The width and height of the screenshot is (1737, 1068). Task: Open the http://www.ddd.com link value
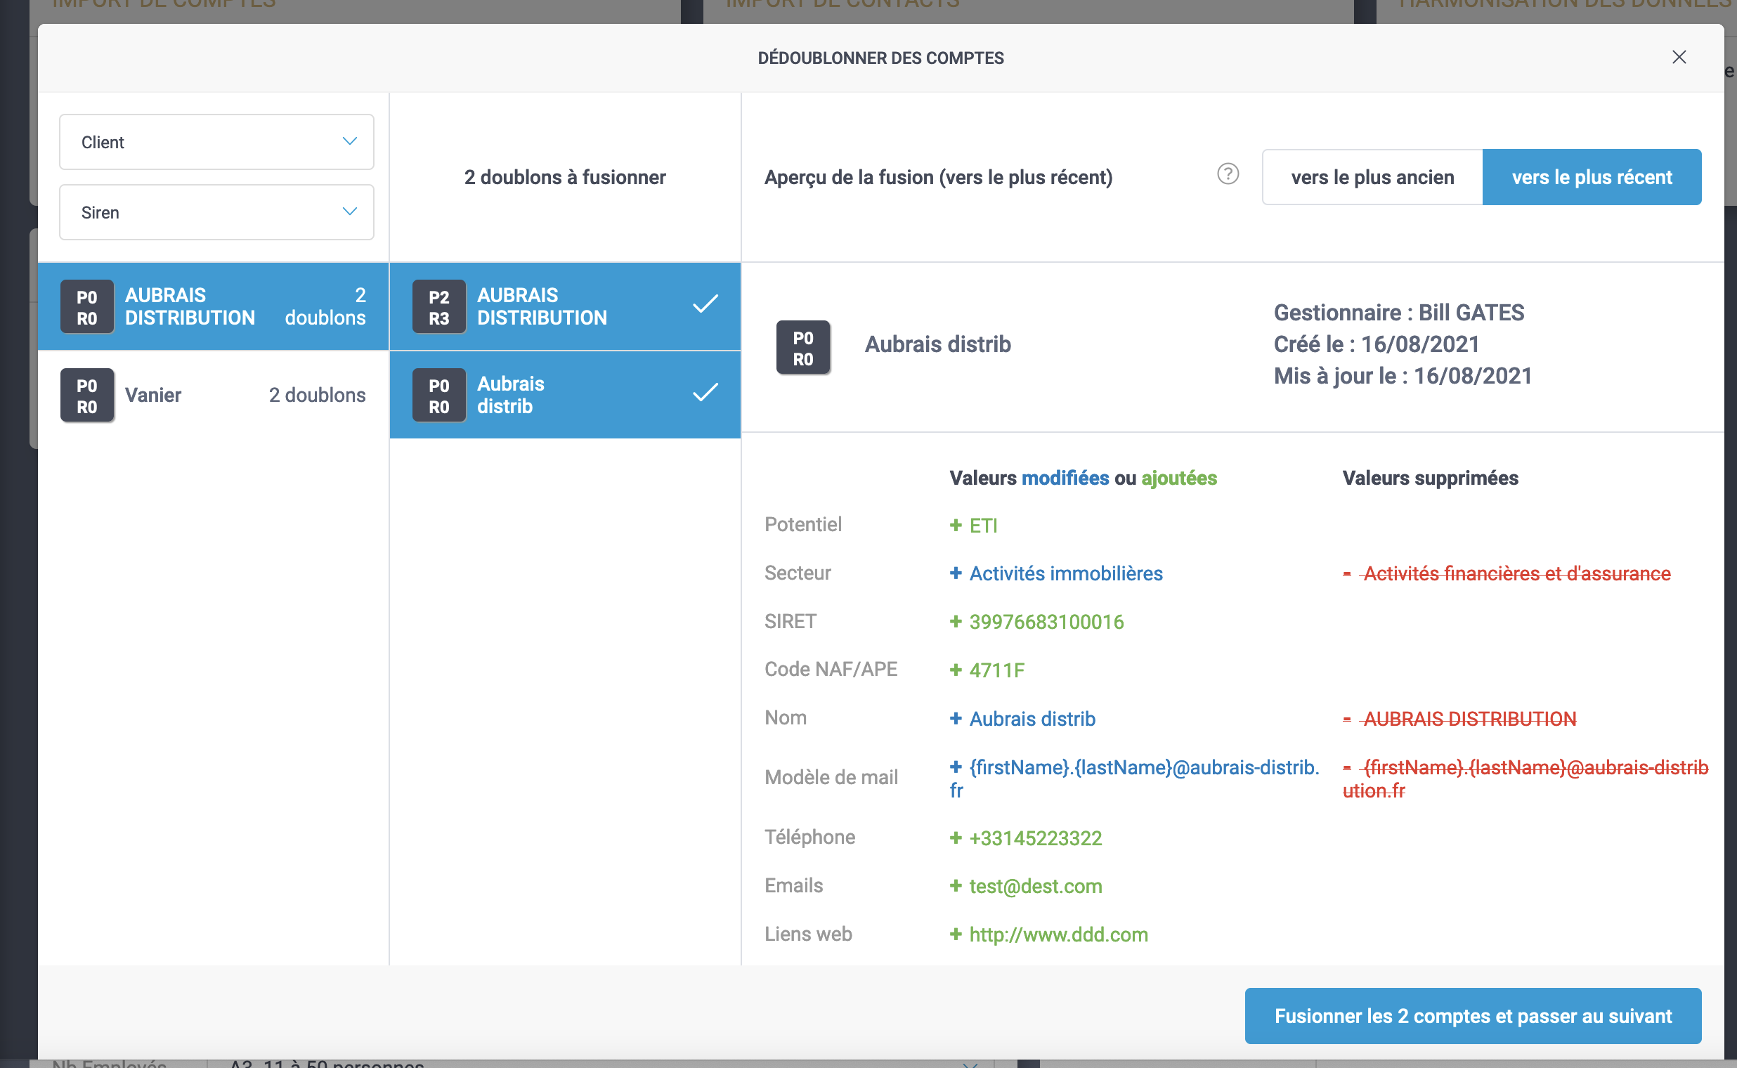(1058, 934)
